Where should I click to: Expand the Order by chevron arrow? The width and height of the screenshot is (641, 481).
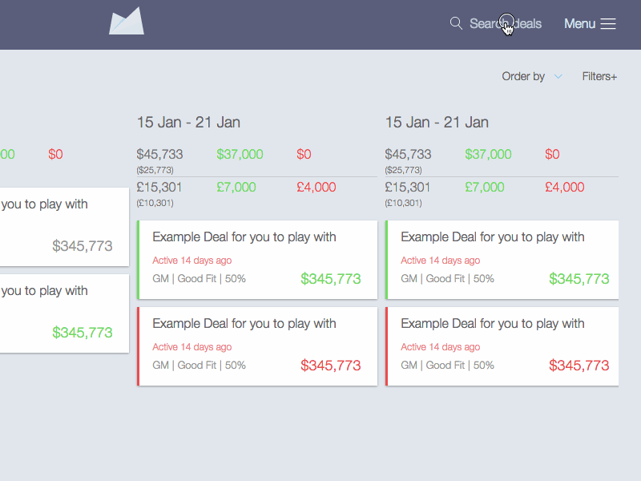tap(558, 76)
